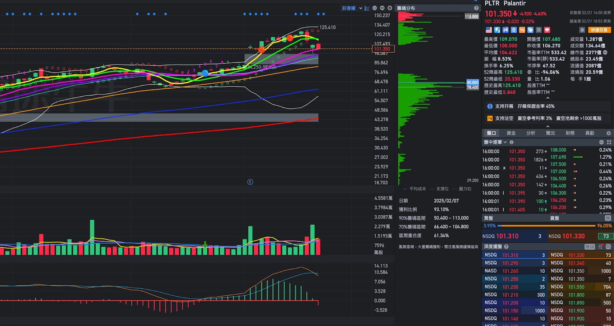This screenshot has width=614, height=326.
Task: Click NSDQ bid price 101.310
Action: [x=507, y=236]
